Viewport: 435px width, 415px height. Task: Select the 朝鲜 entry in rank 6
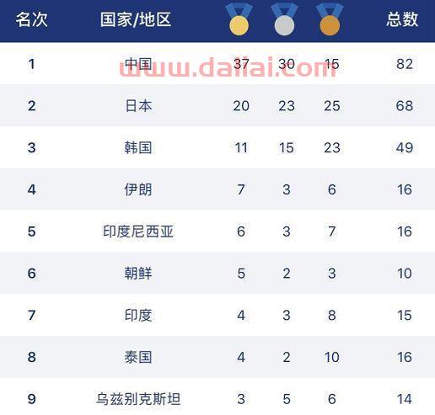tap(138, 274)
